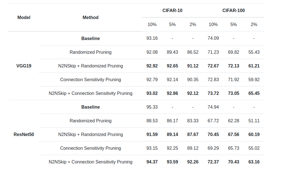Viewport: 283px width, 171px height.
Task: Click the VGG19 model row label
Action: (24, 66)
